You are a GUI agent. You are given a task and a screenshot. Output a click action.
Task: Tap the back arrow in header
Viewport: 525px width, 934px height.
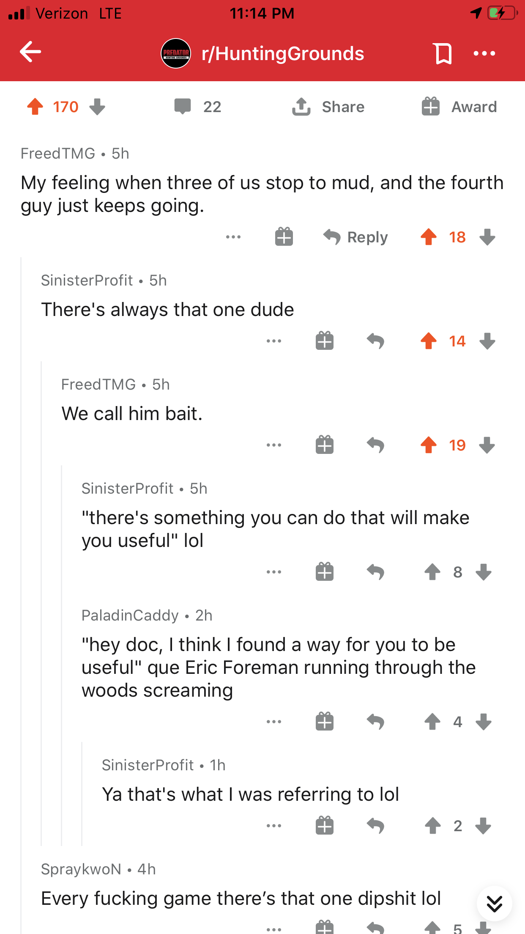30,52
